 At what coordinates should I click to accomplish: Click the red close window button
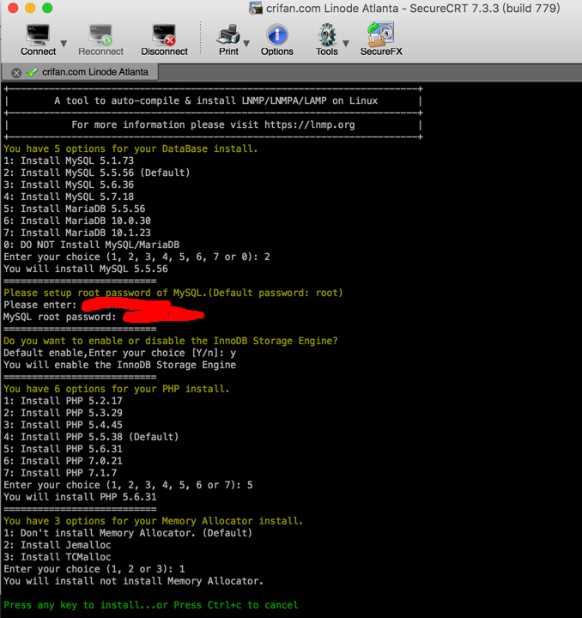coord(13,8)
